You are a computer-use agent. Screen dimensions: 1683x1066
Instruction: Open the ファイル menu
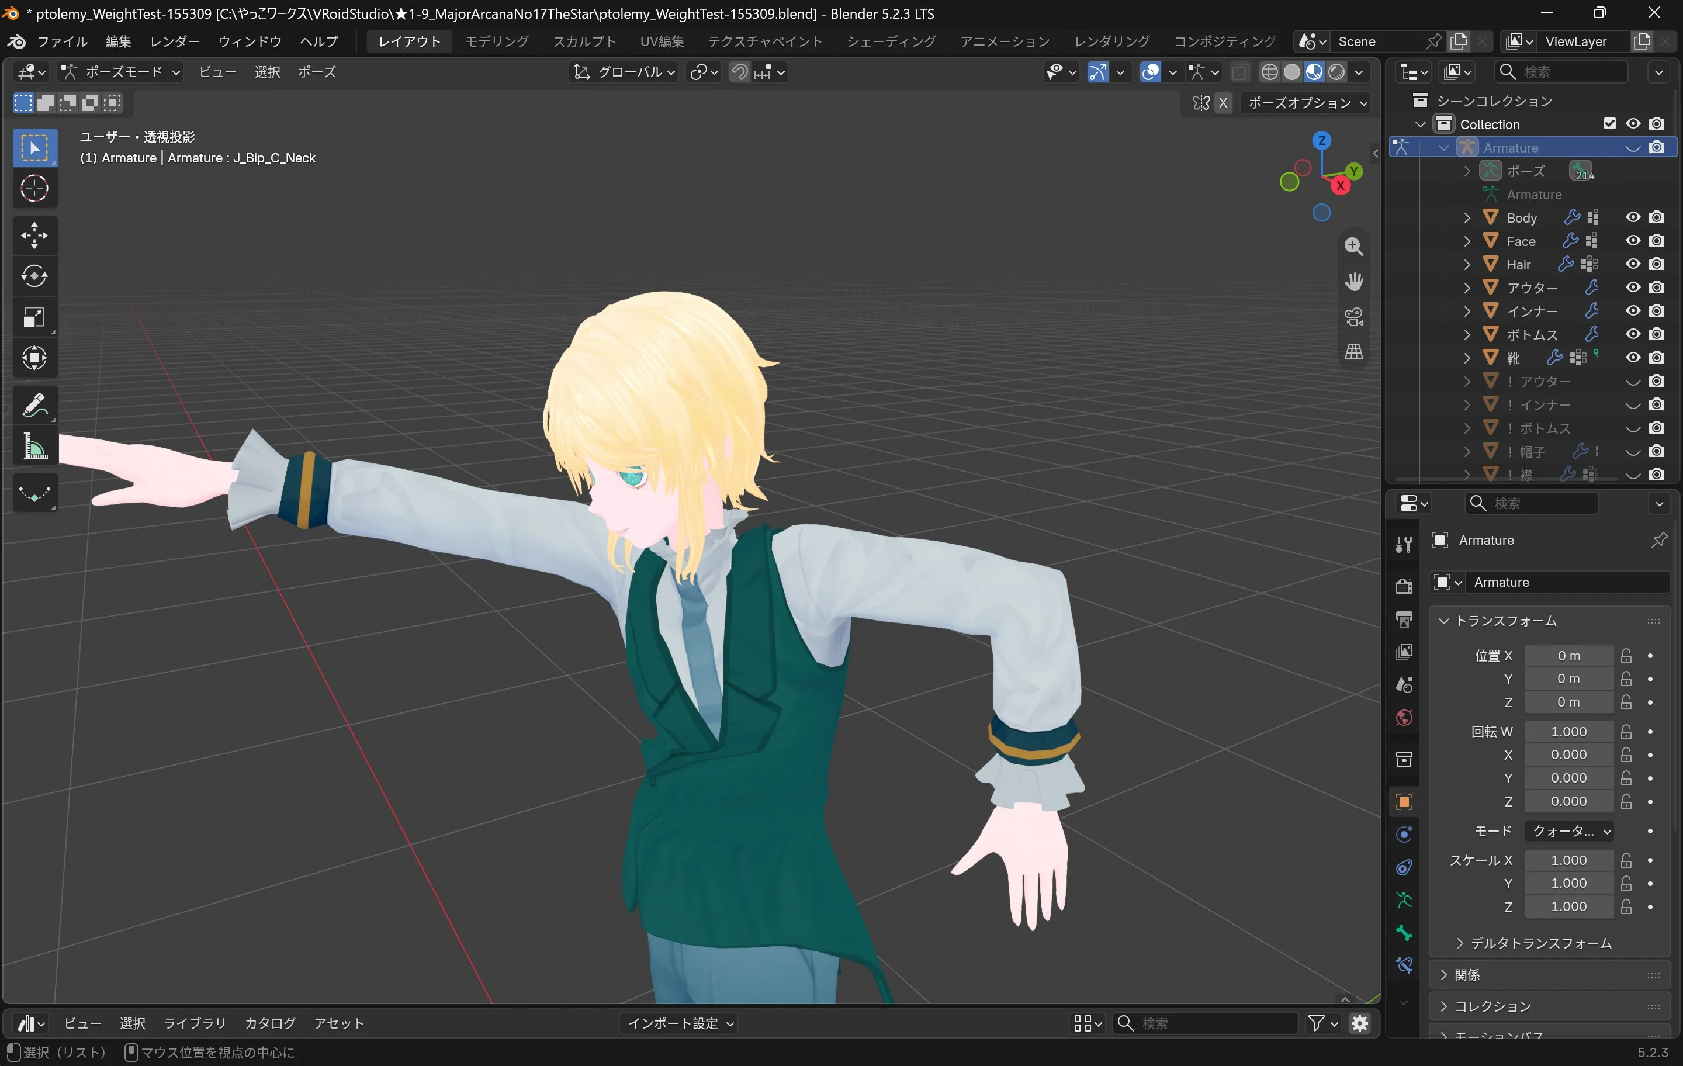pos(62,41)
